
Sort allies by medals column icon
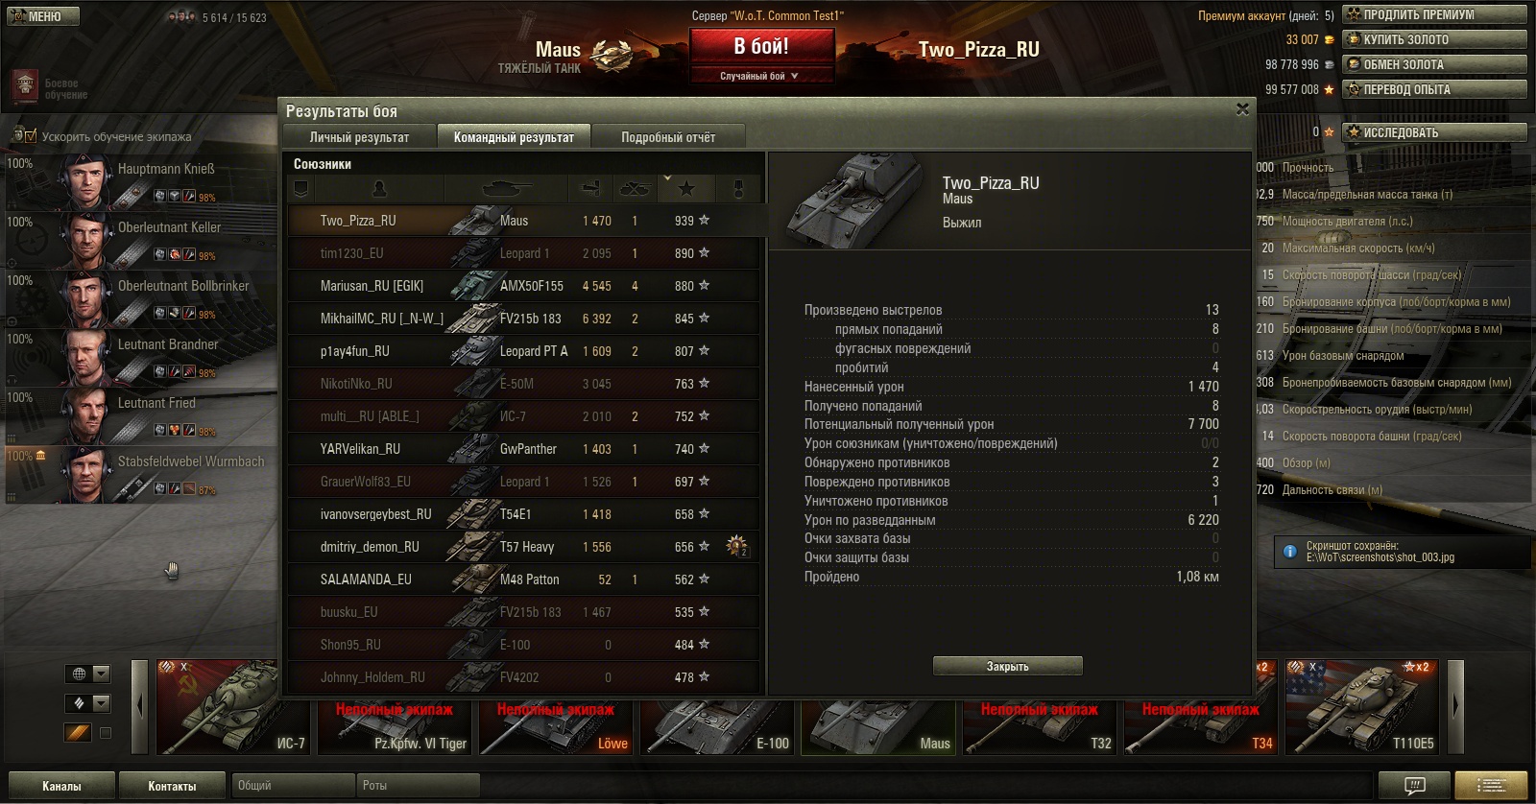[738, 189]
